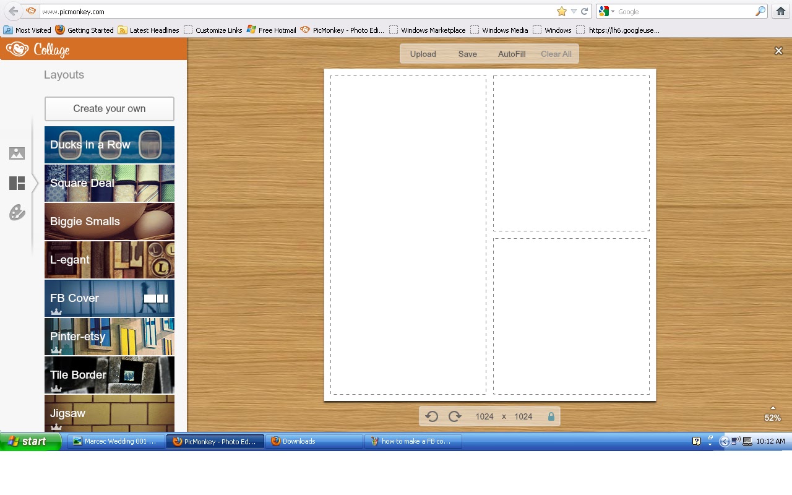Select the Biggie Smalls layout

110,222
